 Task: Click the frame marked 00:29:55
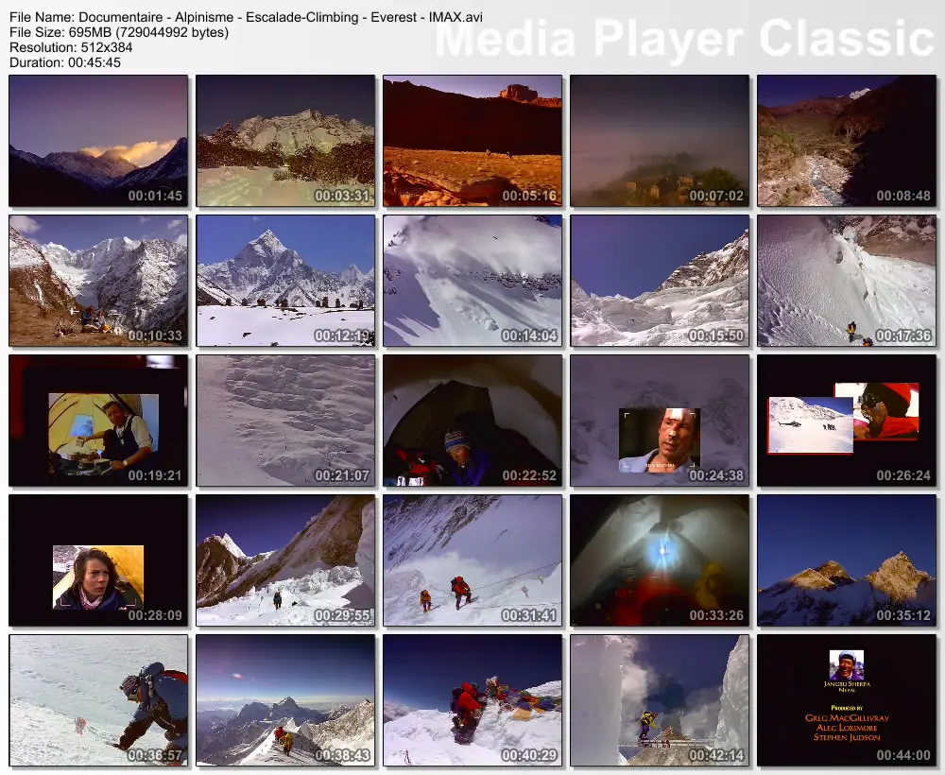(x=285, y=560)
